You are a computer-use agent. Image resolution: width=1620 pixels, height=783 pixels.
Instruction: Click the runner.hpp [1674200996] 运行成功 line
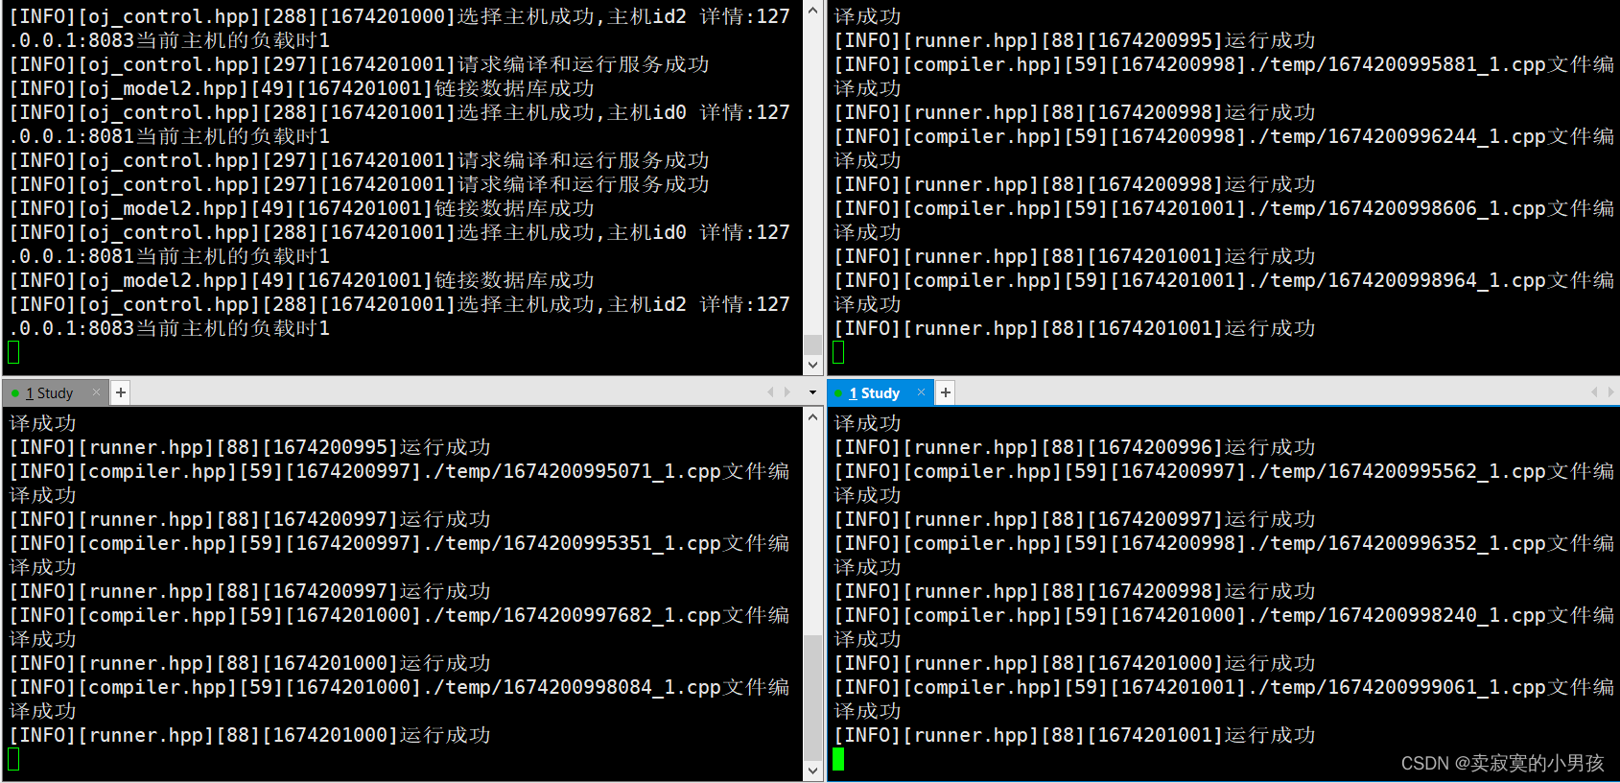1075,448
